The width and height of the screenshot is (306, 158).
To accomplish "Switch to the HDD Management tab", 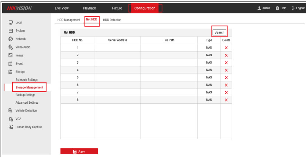I will pyautogui.click(x=68, y=20).
